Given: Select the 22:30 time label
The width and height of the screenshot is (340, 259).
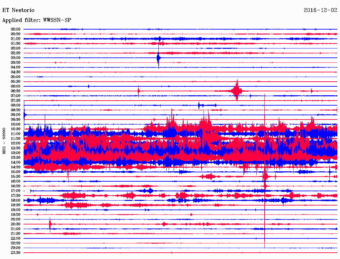Looking at the screenshot, I should (x=16, y=243).
